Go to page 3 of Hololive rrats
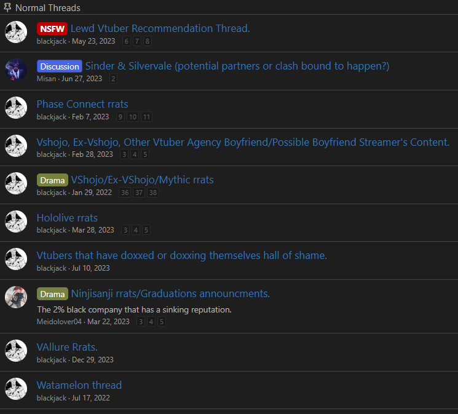The height and width of the screenshot is (414, 458). click(125, 230)
